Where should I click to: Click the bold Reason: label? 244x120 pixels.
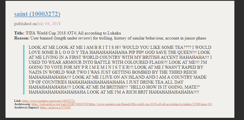[22, 38]
